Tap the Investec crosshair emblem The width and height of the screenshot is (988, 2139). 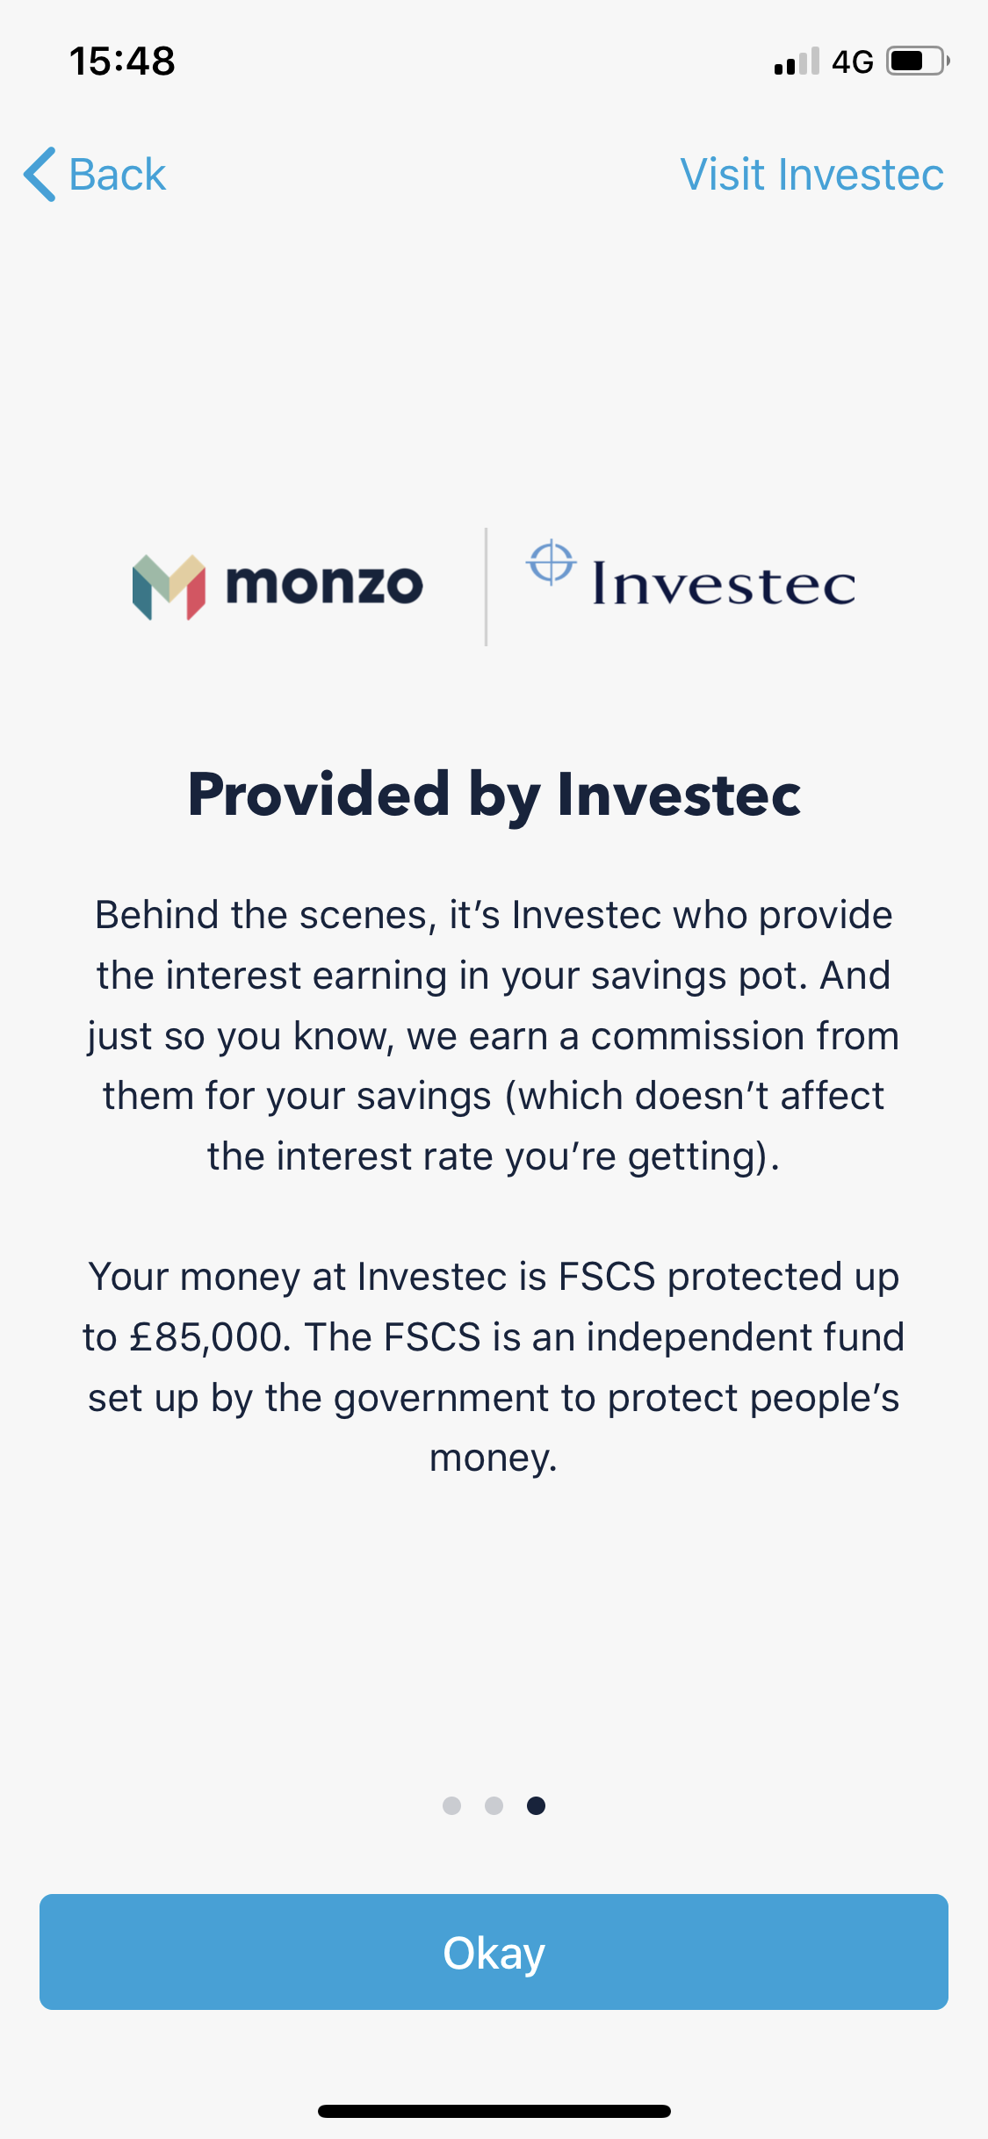pos(551,563)
